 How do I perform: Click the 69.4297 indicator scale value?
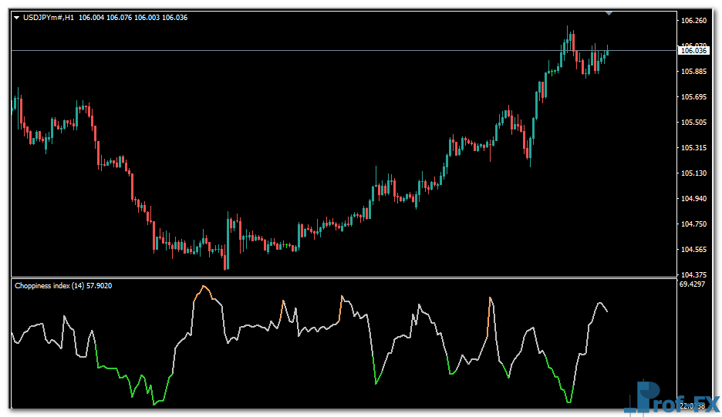[692, 284]
